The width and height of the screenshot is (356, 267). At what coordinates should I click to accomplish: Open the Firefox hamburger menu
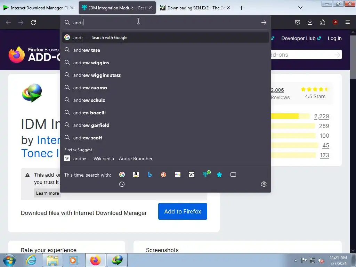click(x=347, y=22)
